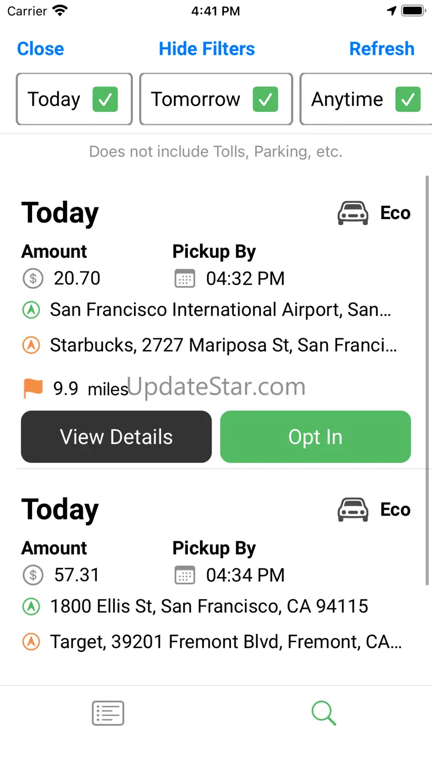The image size is (432, 769).
Task: Open the search tab magnifier icon
Action: point(323,713)
